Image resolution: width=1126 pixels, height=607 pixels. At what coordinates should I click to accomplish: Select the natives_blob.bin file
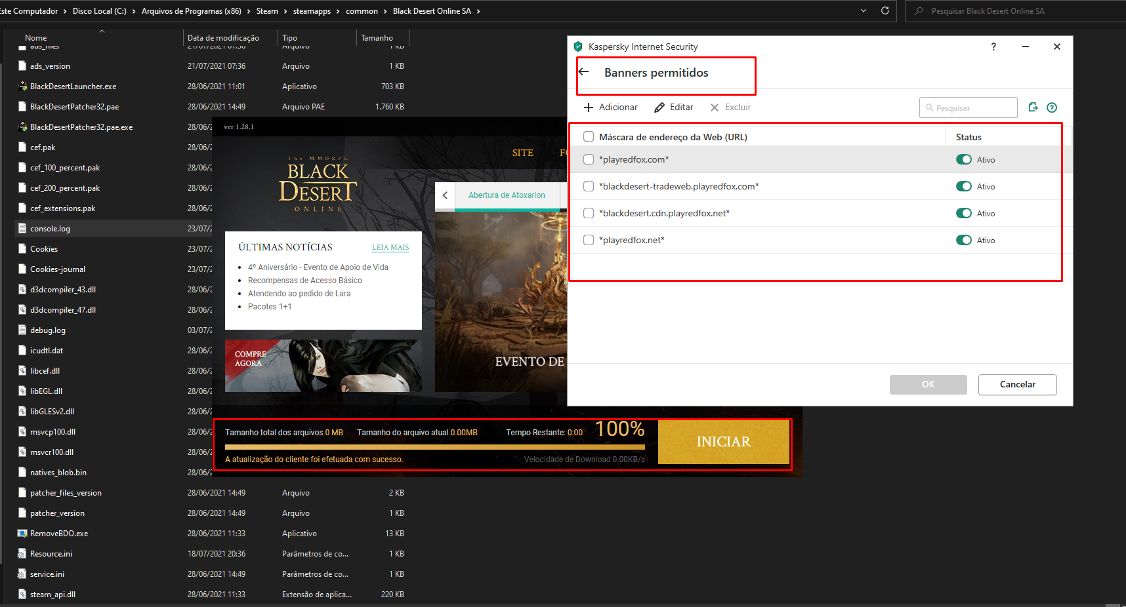(x=58, y=472)
